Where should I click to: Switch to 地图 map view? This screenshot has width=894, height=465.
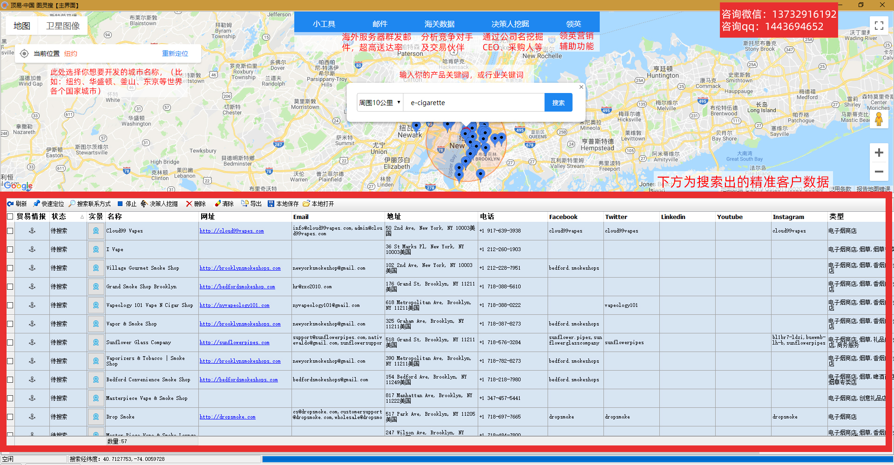pyautogui.click(x=22, y=26)
